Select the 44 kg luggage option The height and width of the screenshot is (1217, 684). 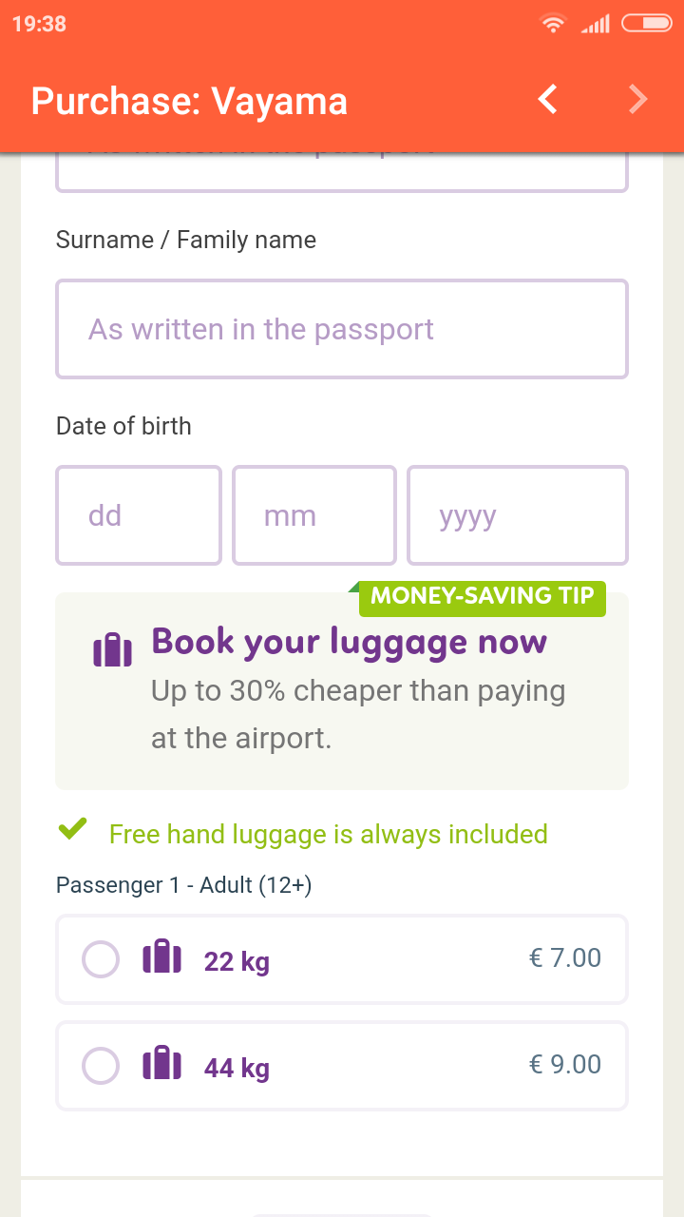tap(342, 1065)
